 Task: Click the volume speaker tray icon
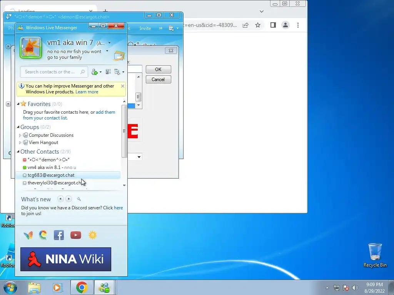(x=355, y=288)
